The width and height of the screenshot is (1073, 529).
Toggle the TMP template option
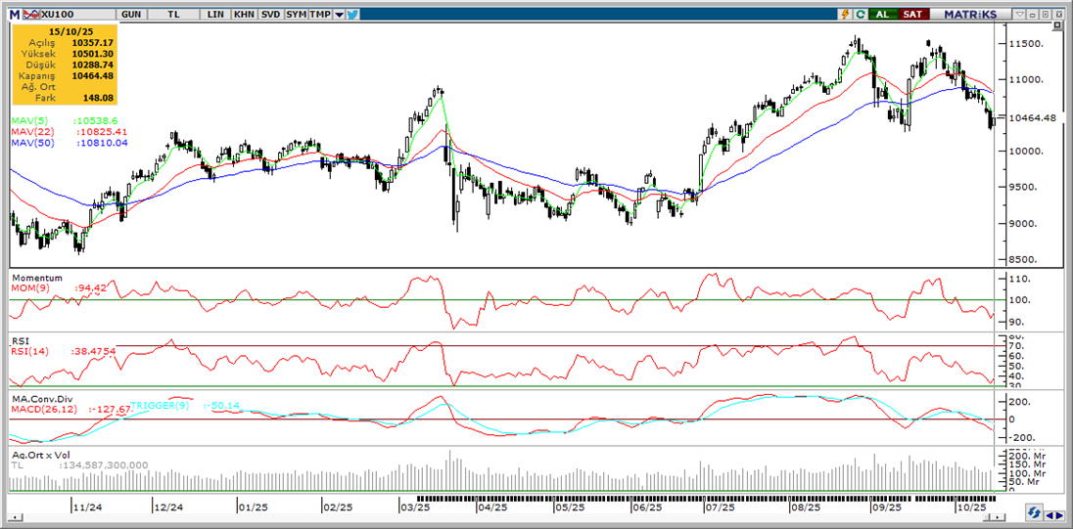(x=321, y=15)
